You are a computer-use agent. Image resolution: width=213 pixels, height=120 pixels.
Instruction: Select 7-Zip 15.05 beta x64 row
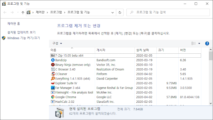point(125,55)
